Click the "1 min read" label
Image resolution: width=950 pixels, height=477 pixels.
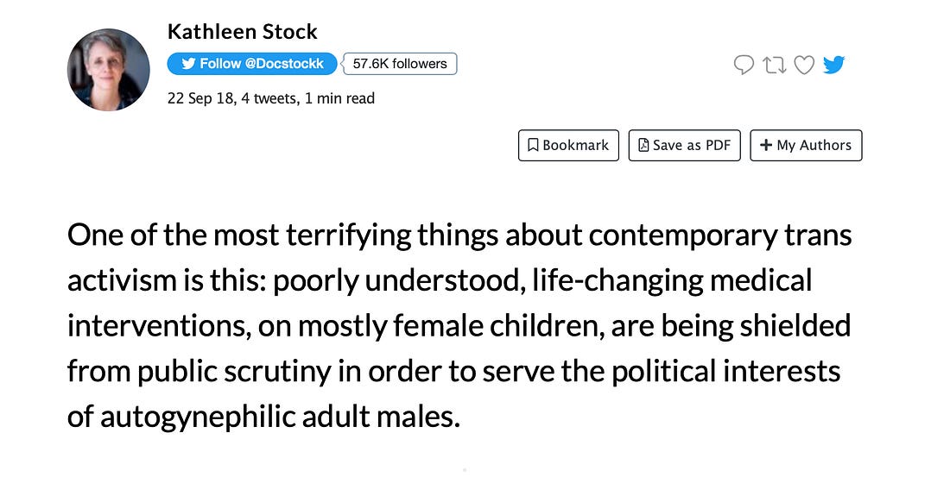click(x=339, y=98)
